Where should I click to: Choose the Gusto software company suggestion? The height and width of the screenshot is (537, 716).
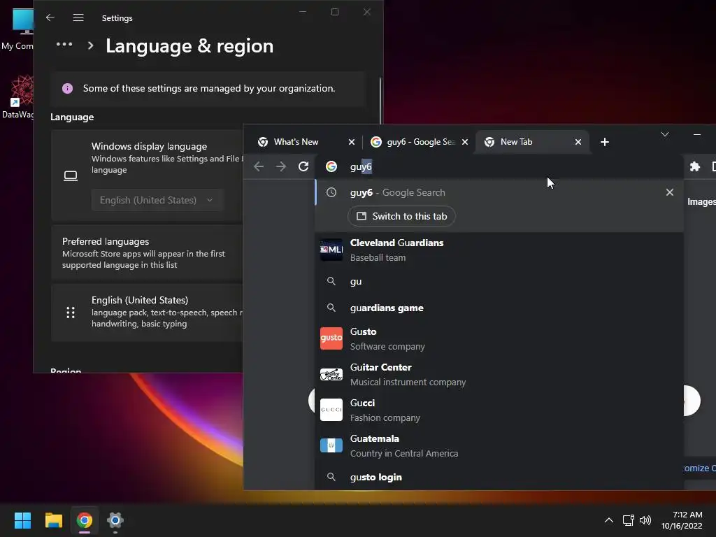tap(499, 339)
